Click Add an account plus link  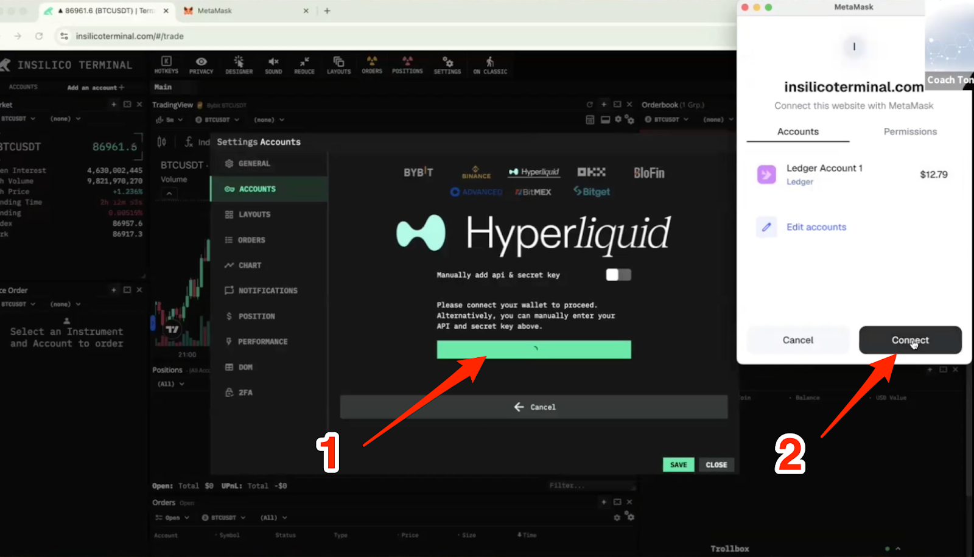(96, 88)
